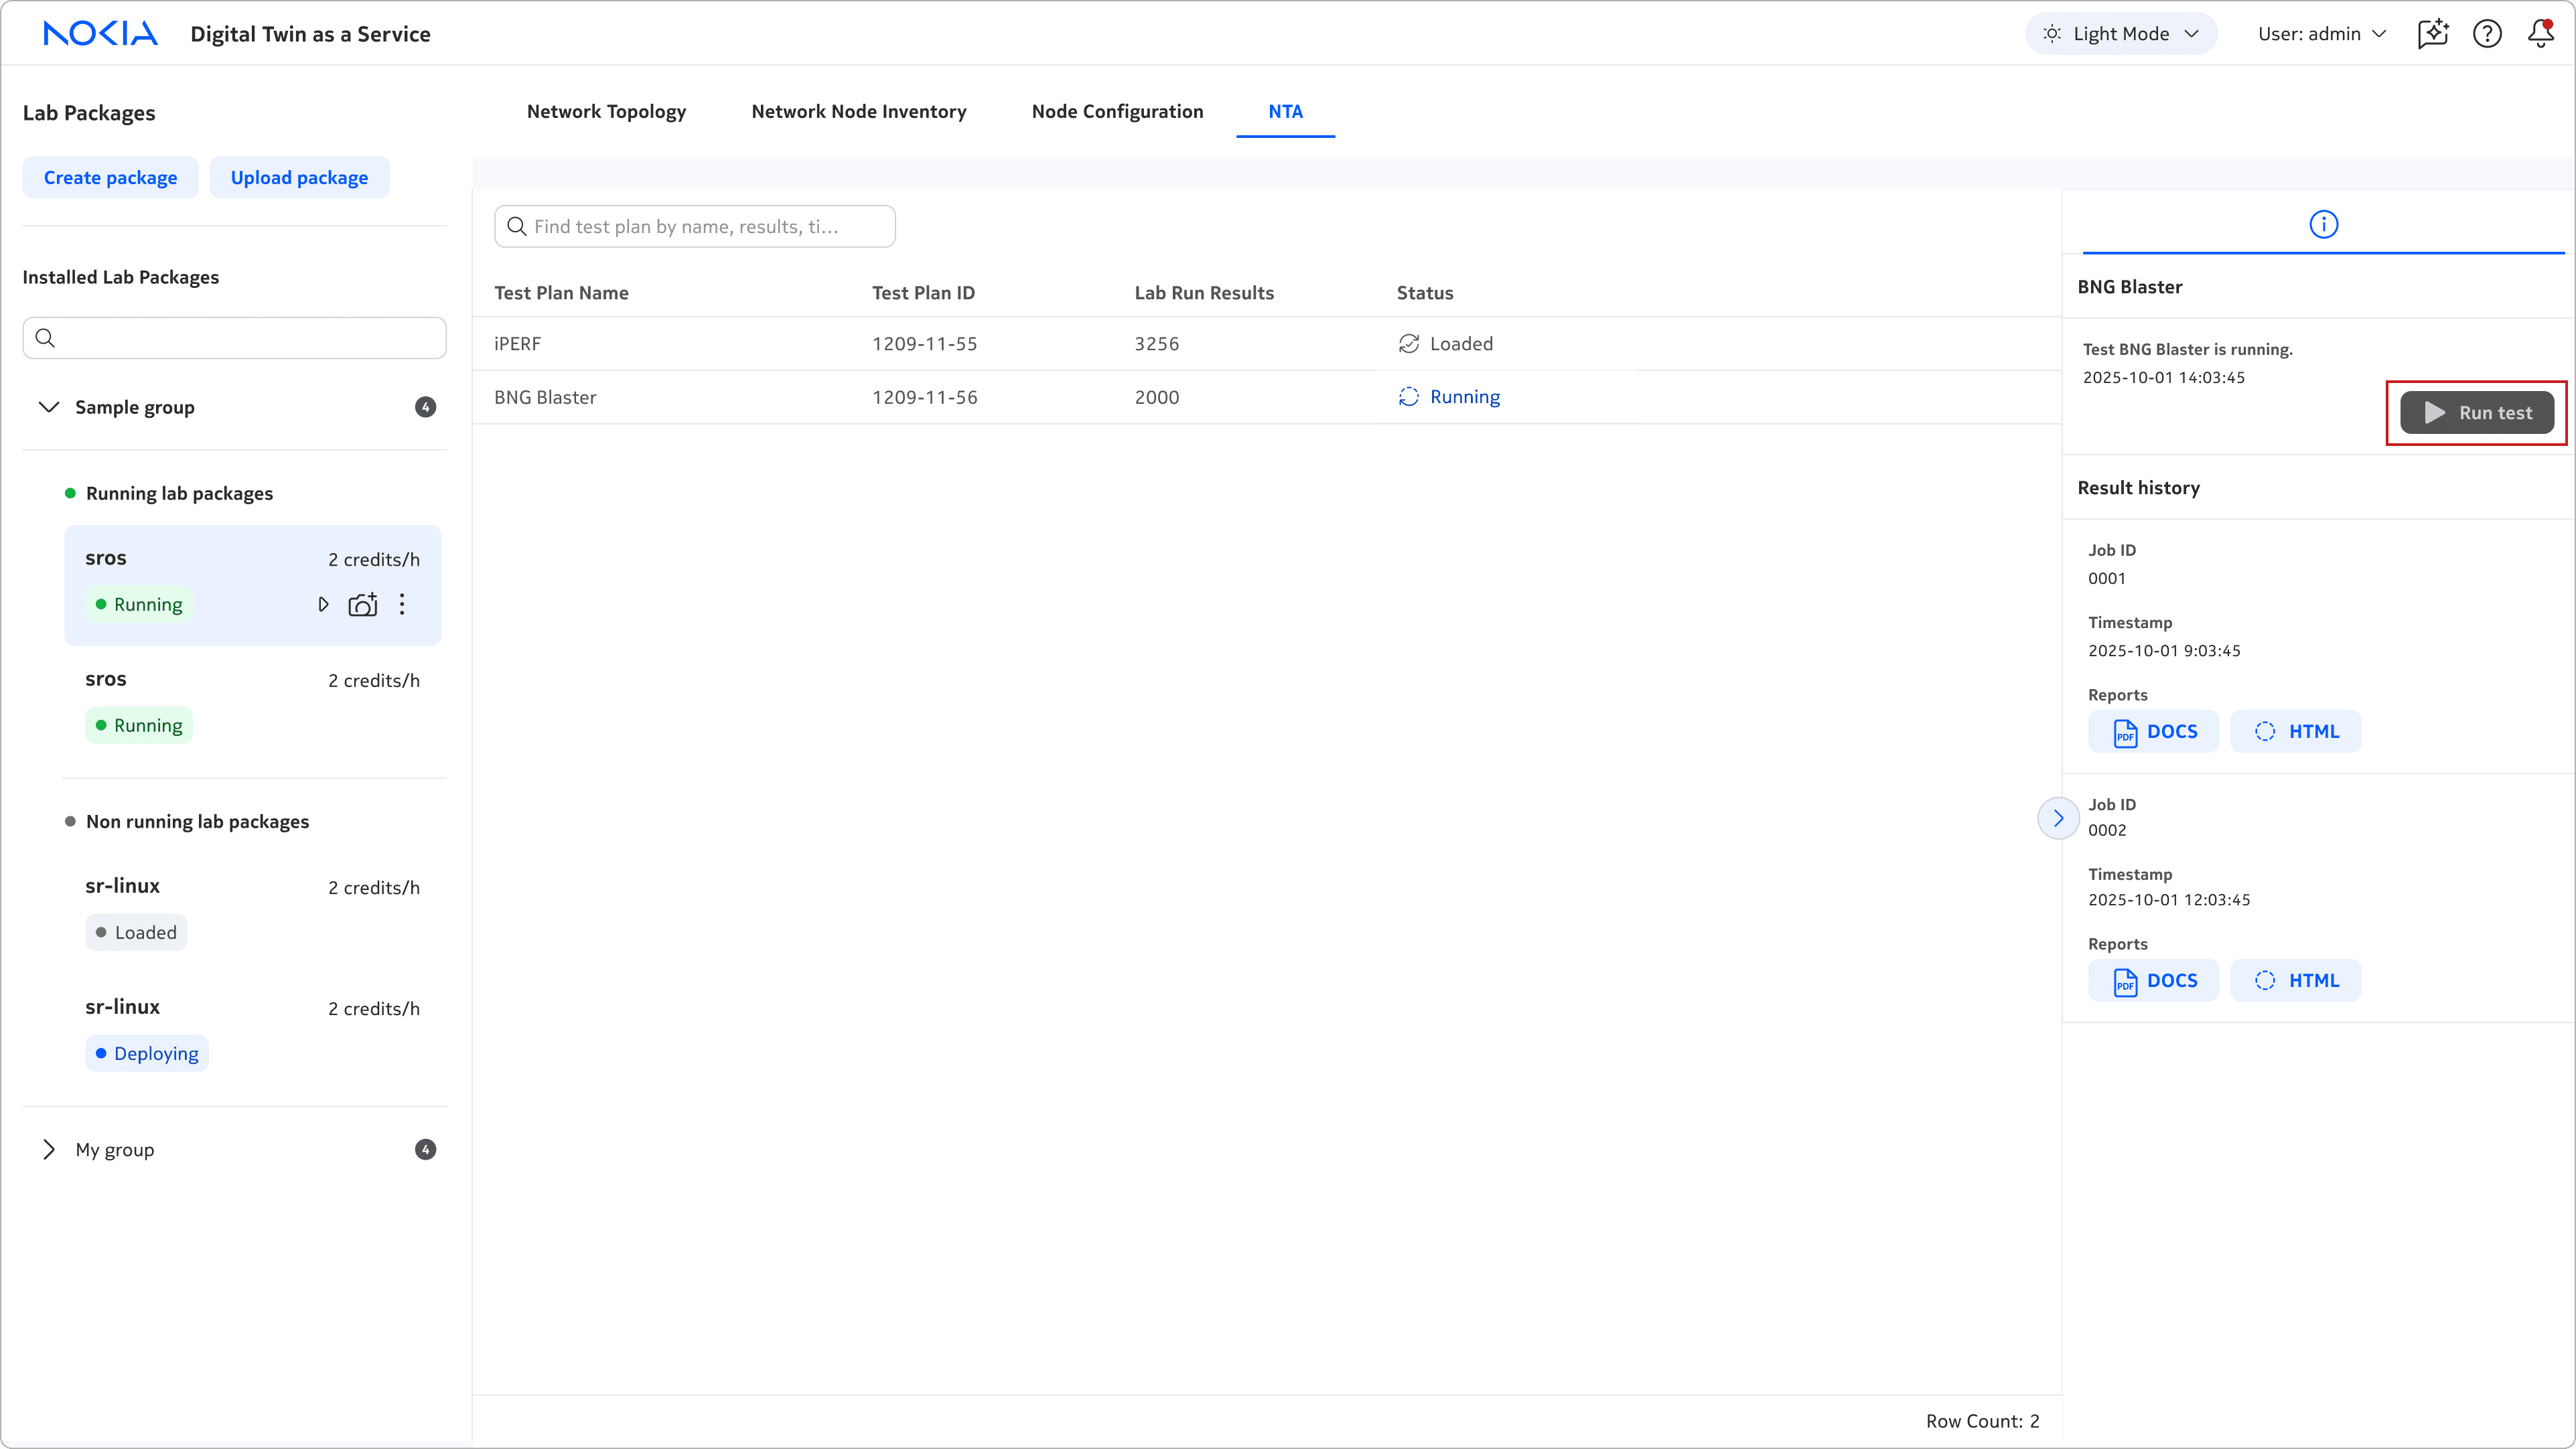The width and height of the screenshot is (2576, 1449).
Task: Expand the My group section
Action: click(x=48, y=1150)
